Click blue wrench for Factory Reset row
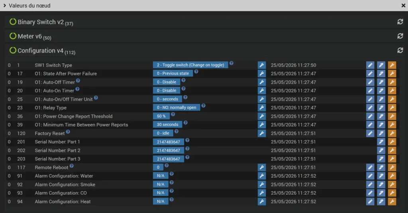This screenshot has width=408, height=213. tap(262, 133)
